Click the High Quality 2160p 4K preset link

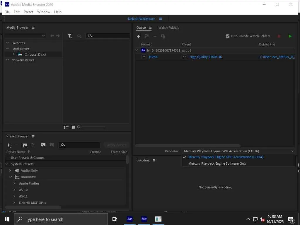[206, 57]
